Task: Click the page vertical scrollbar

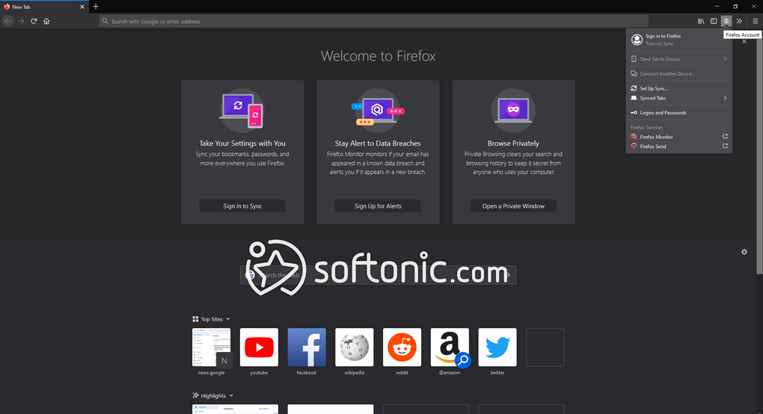Action: pos(759,155)
